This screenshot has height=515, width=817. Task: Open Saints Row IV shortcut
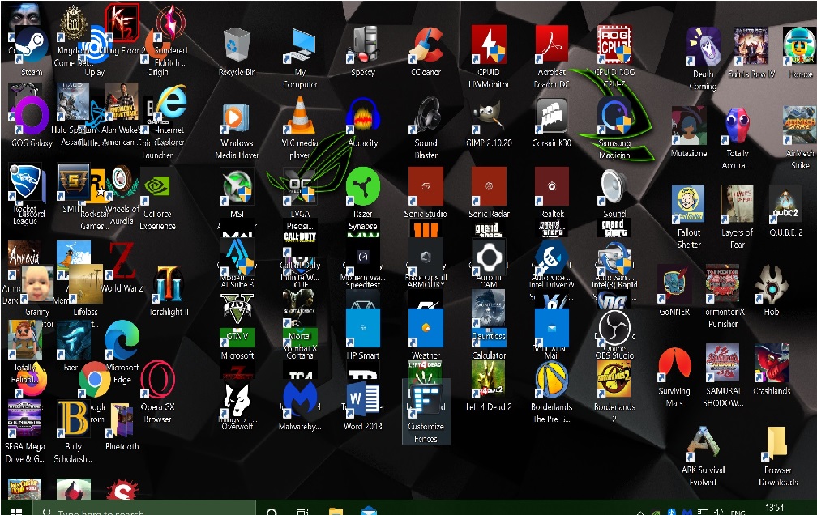click(751, 46)
